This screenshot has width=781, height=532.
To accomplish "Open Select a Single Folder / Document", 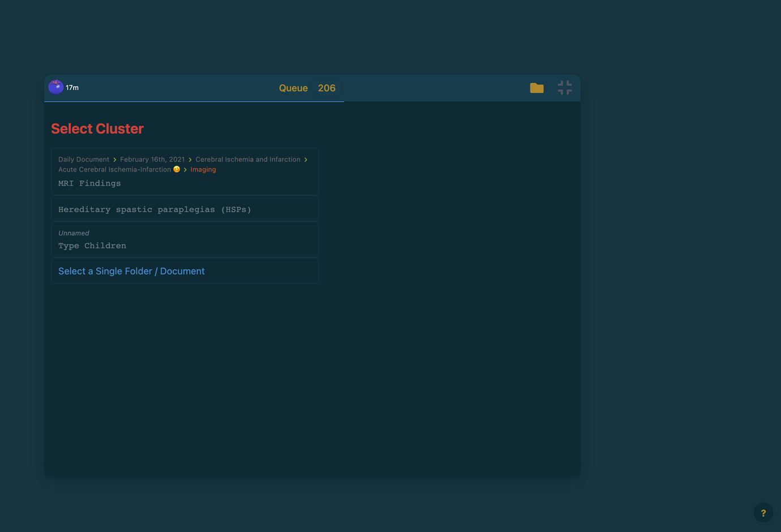I will point(131,271).
